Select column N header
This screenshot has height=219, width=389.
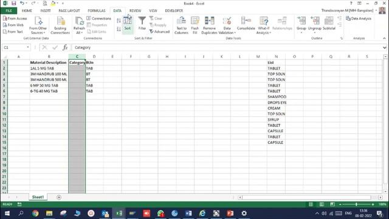click(276, 57)
